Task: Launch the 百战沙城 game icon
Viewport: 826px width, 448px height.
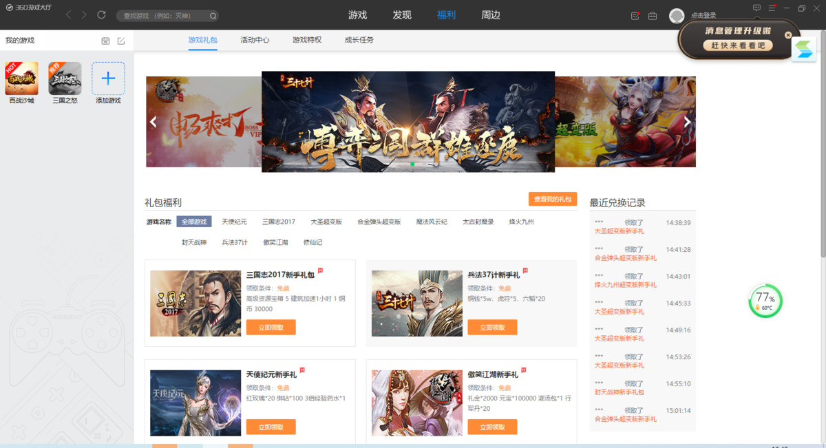Action: (x=21, y=78)
